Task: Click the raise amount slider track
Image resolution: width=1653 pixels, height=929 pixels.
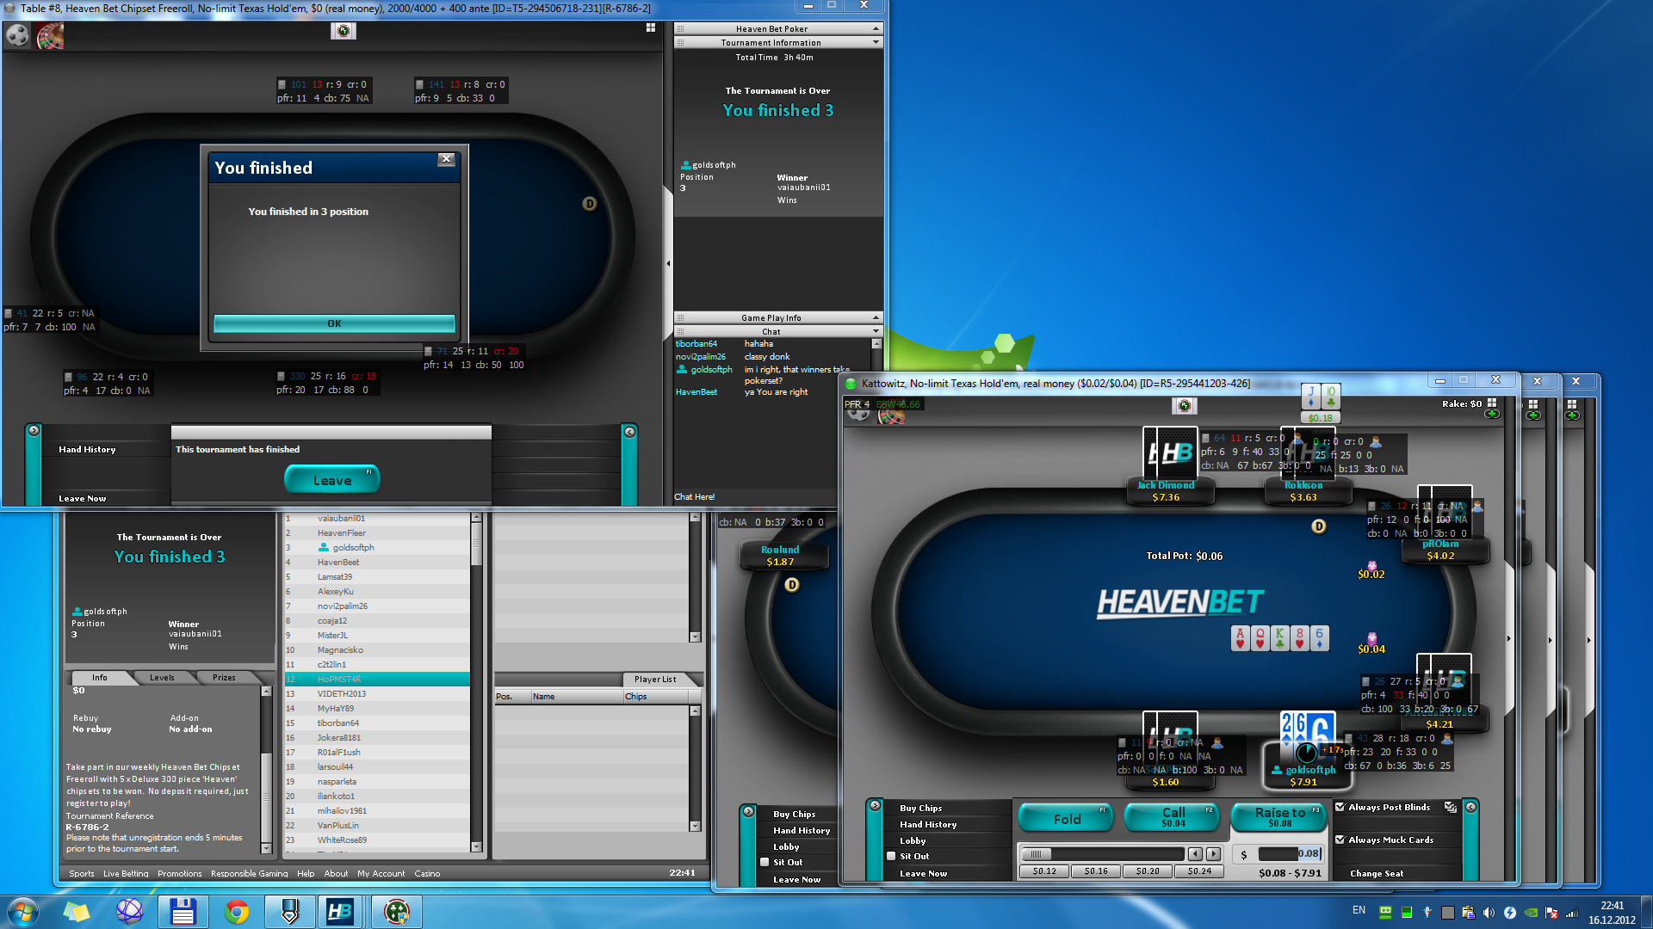Action: point(1103,854)
